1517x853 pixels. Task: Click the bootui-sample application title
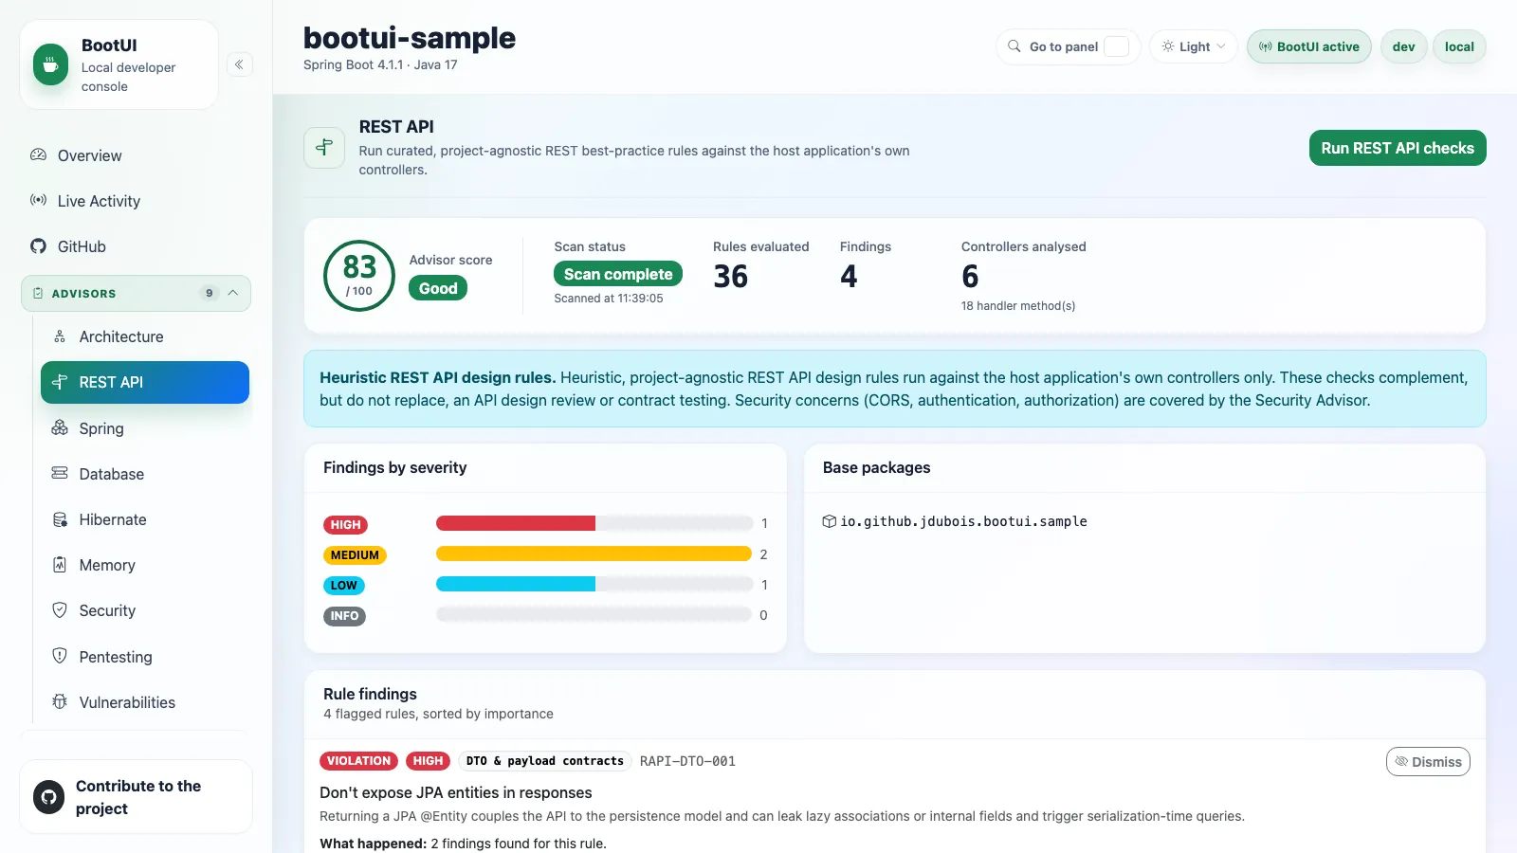(x=410, y=38)
